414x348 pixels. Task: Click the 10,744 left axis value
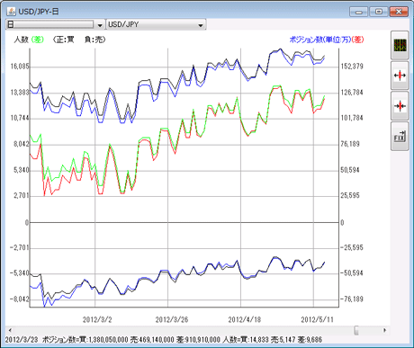click(20, 118)
